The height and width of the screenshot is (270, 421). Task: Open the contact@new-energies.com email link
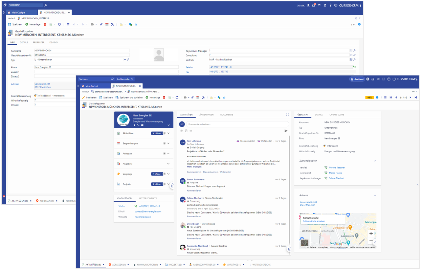point(148,211)
